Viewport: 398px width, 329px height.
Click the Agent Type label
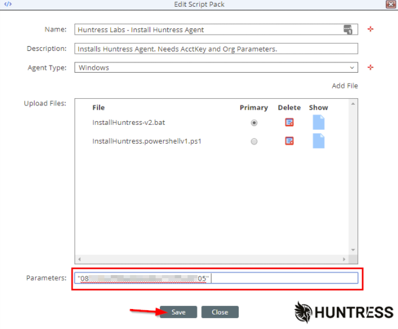(x=47, y=68)
